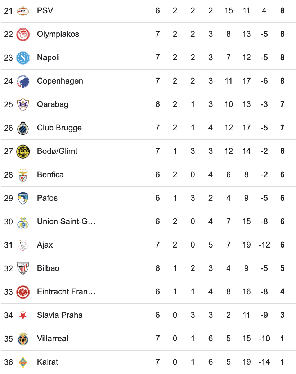Open the Slavia Praha team name link

pyautogui.click(x=60, y=315)
